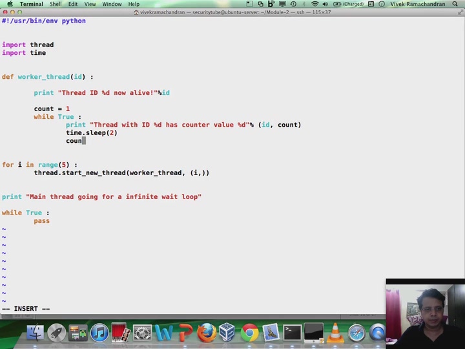Open the Apple menu
This screenshot has height=349, width=465.
[10, 4]
